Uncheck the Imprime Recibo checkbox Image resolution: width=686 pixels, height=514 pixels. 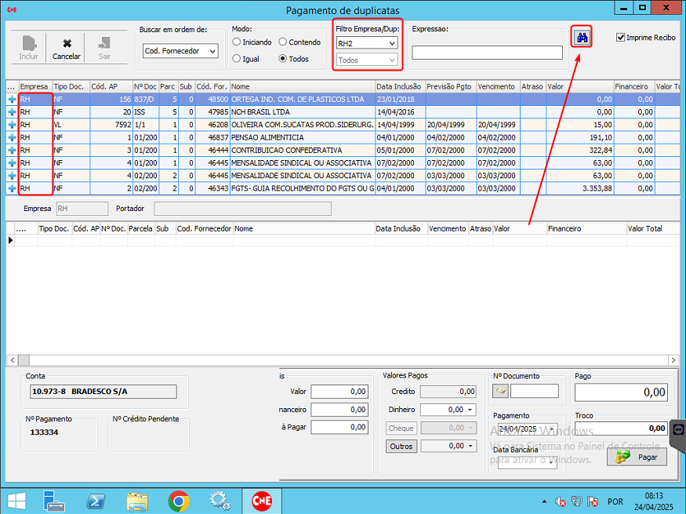[x=621, y=37]
